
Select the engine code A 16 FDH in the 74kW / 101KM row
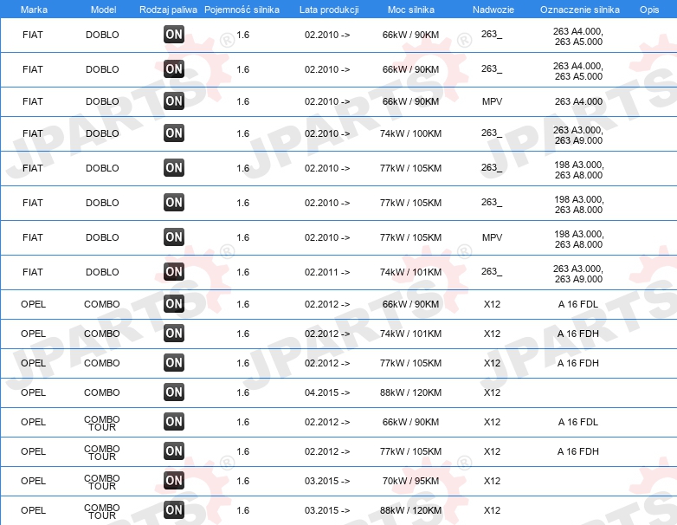[x=577, y=334]
